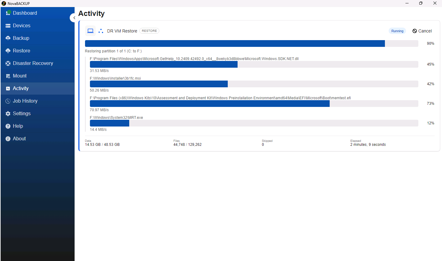442x261 pixels.
Task: Click the RESTORE tag badge
Action: click(x=149, y=31)
